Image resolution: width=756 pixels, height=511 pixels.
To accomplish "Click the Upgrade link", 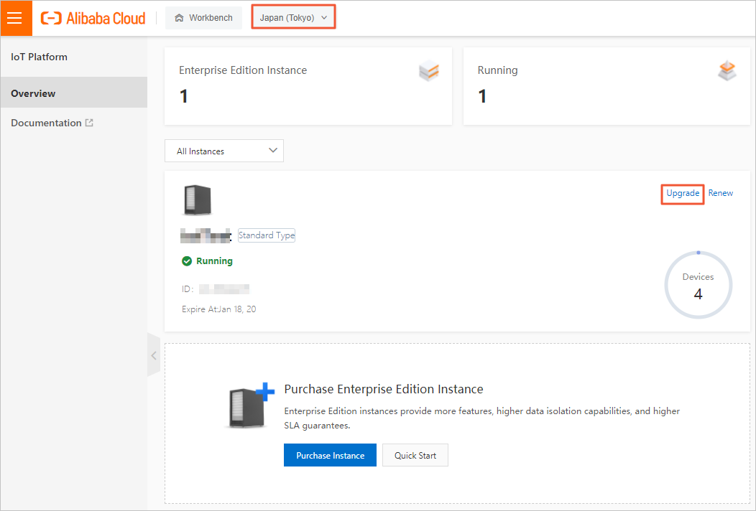I will point(683,193).
